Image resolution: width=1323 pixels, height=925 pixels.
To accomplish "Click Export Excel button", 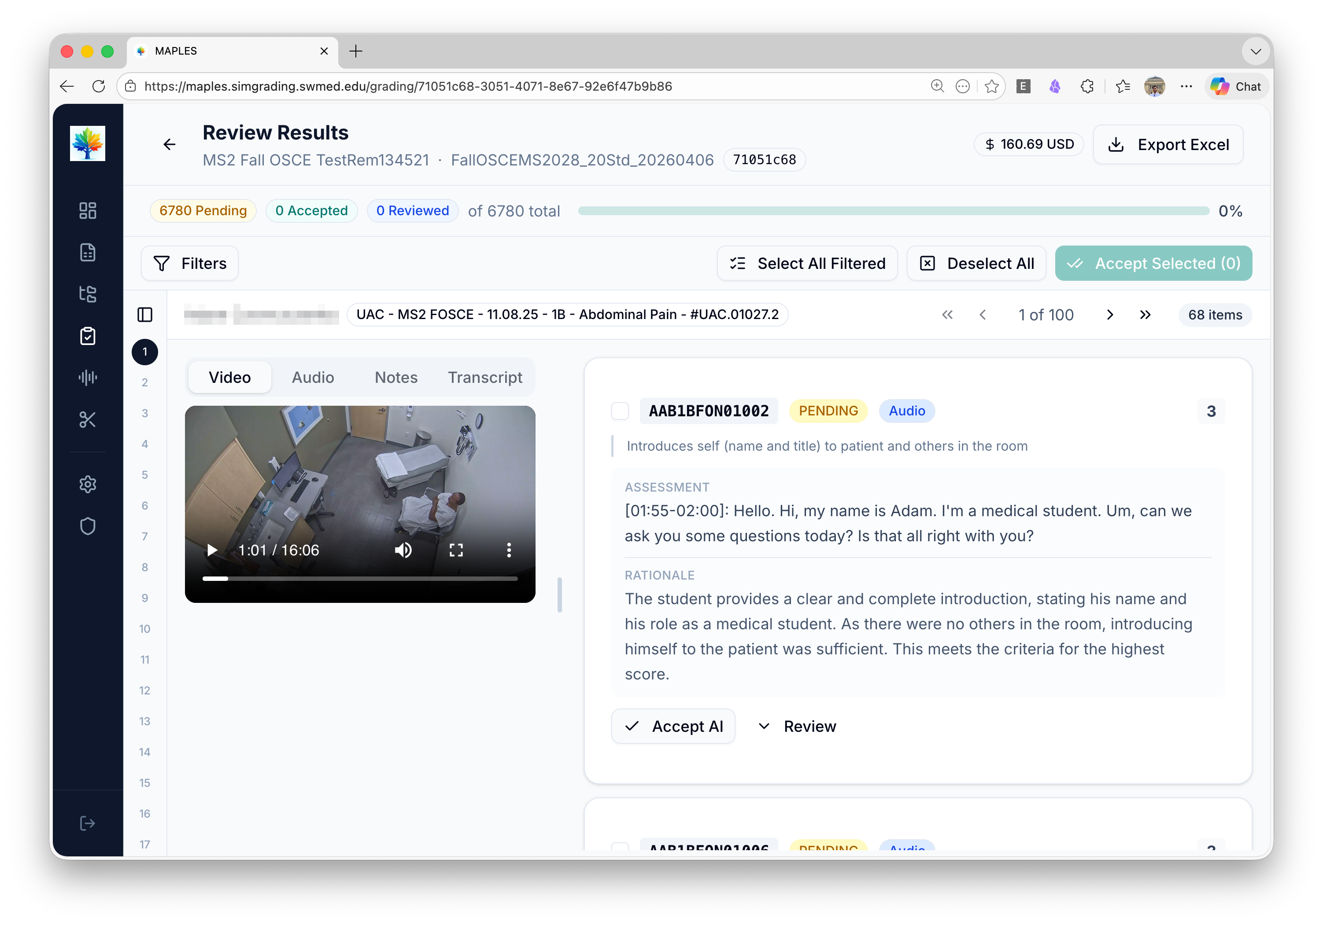I will click(1168, 144).
